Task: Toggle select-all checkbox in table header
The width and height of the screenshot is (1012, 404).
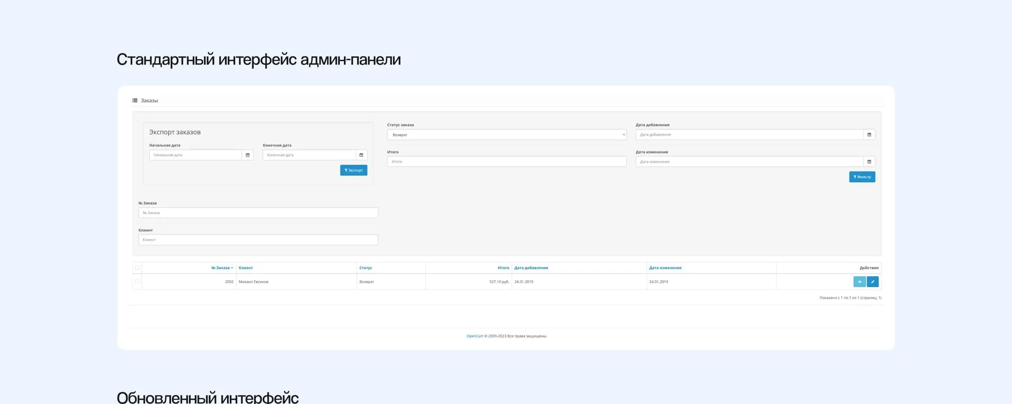Action: click(x=137, y=268)
